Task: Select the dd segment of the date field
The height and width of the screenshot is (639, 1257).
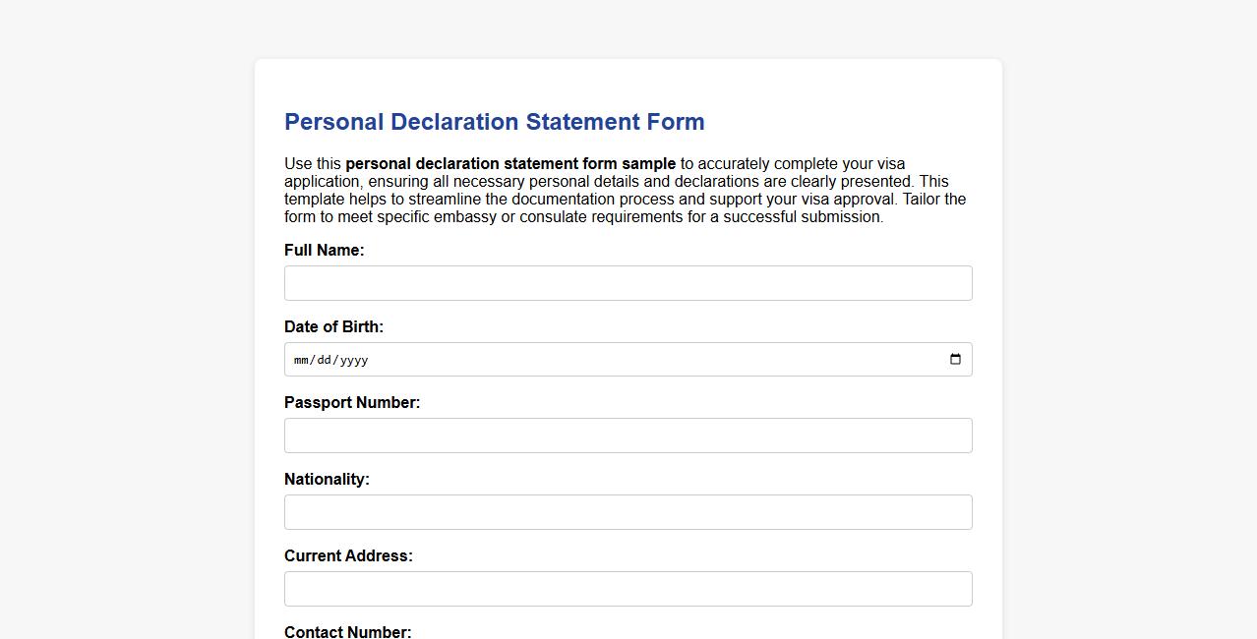Action: (x=325, y=360)
